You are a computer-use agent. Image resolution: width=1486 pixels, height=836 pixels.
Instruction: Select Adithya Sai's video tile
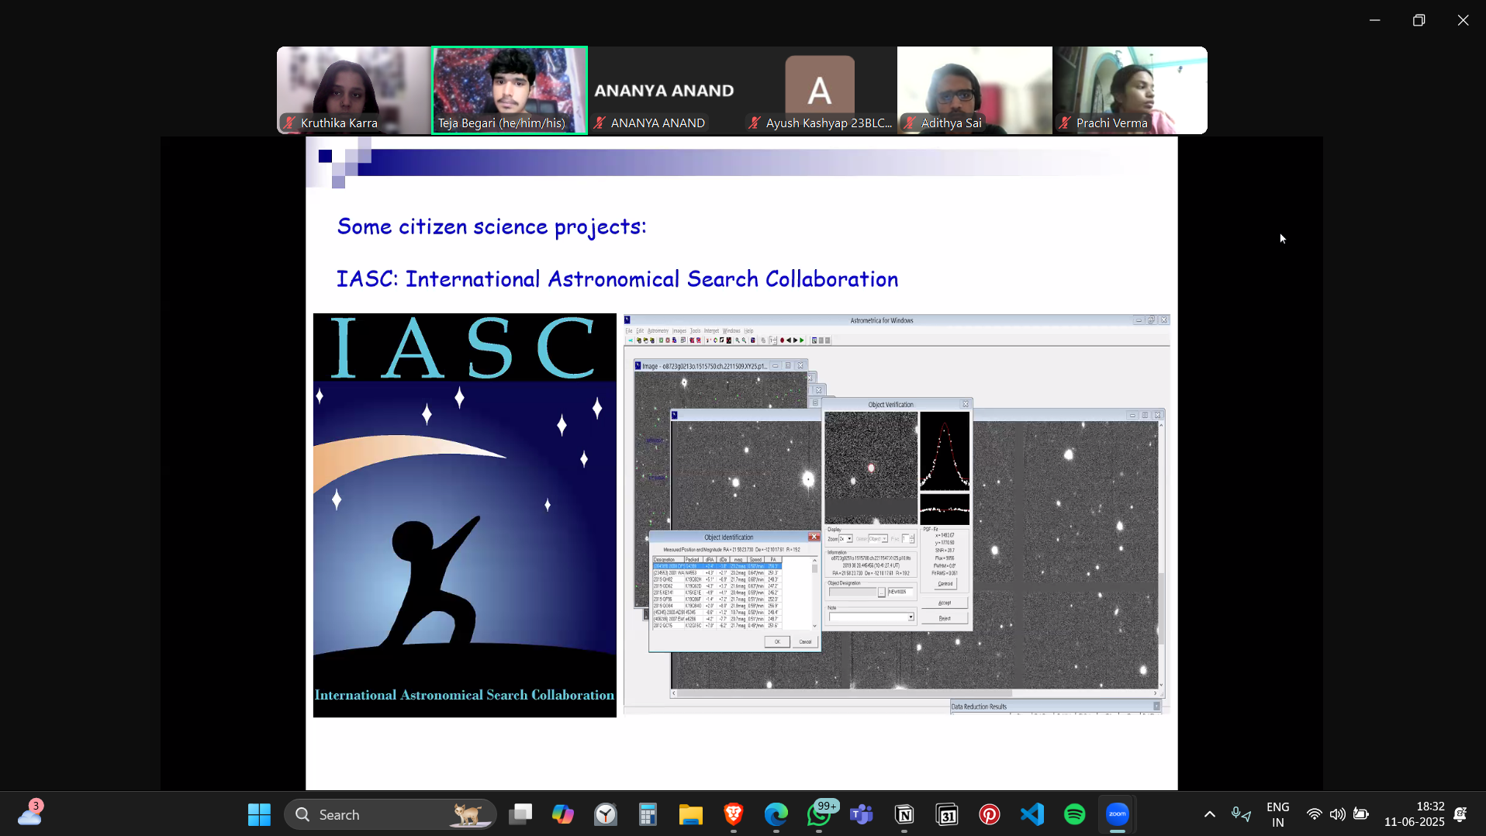[x=975, y=90]
